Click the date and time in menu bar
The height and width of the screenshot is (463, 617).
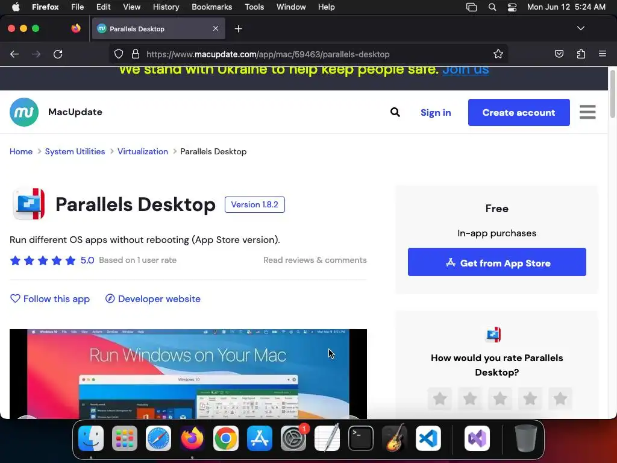click(x=566, y=7)
